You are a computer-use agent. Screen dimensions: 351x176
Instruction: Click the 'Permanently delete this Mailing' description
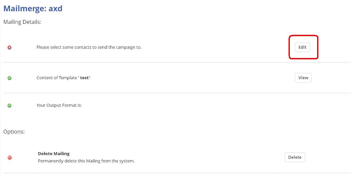click(x=86, y=161)
